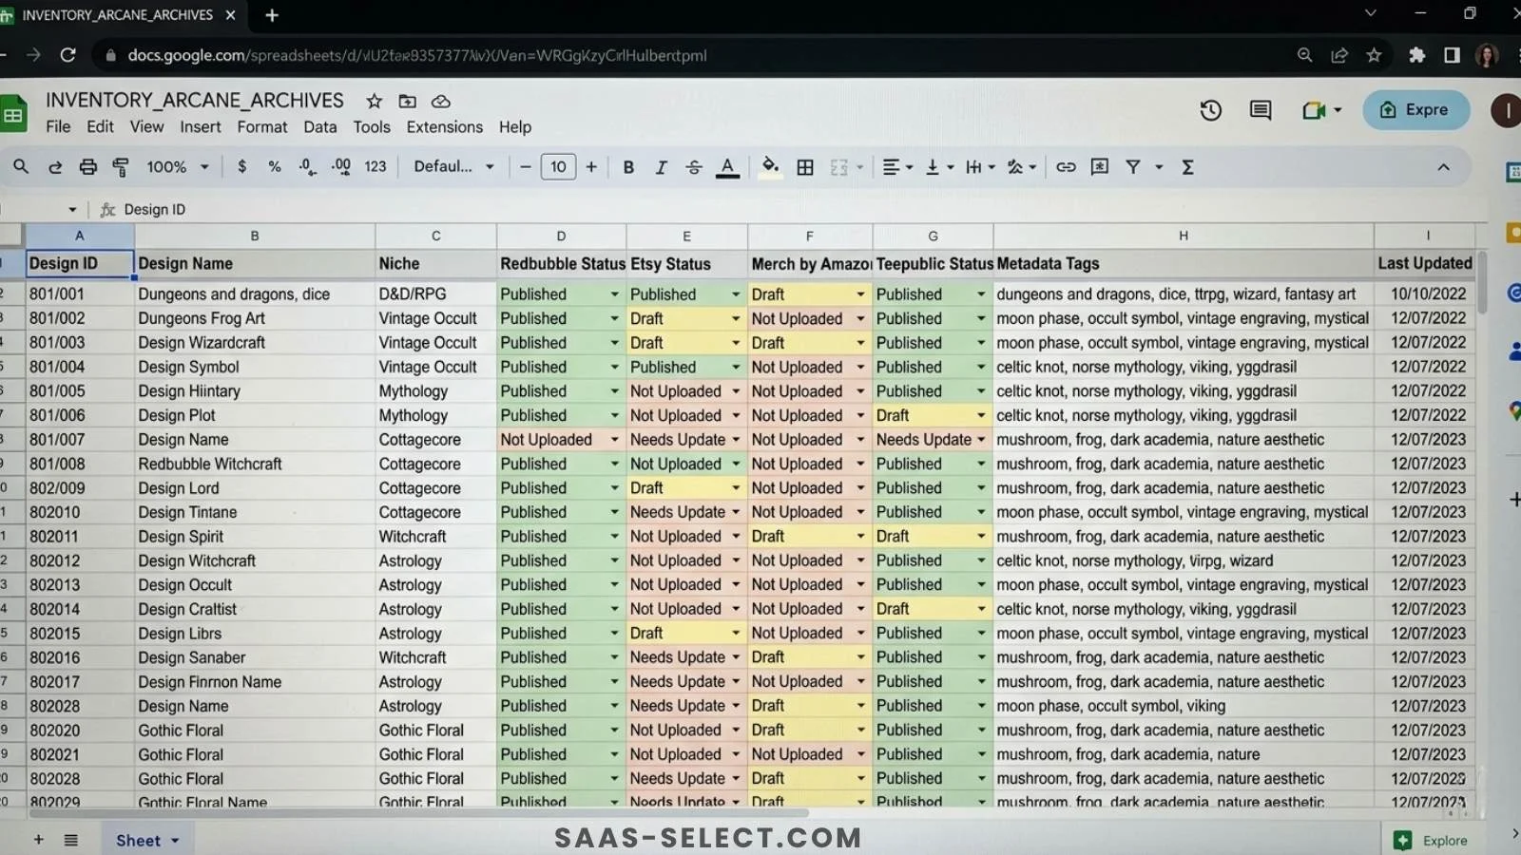Image resolution: width=1521 pixels, height=855 pixels.
Task: Click the Meet video call icon
Action: point(1315,110)
